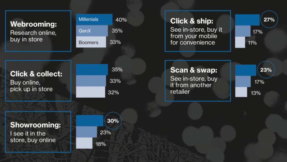Click the light 18% Showrooming bar
The image size is (287, 162).
pos(84,143)
